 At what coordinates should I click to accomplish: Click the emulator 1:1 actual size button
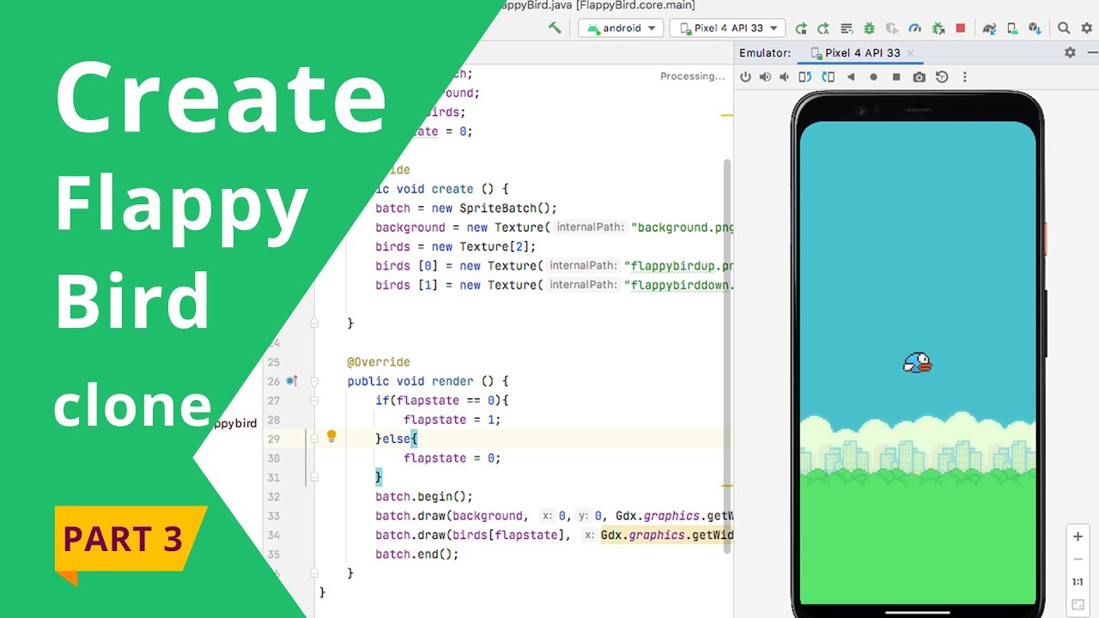tap(1078, 582)
